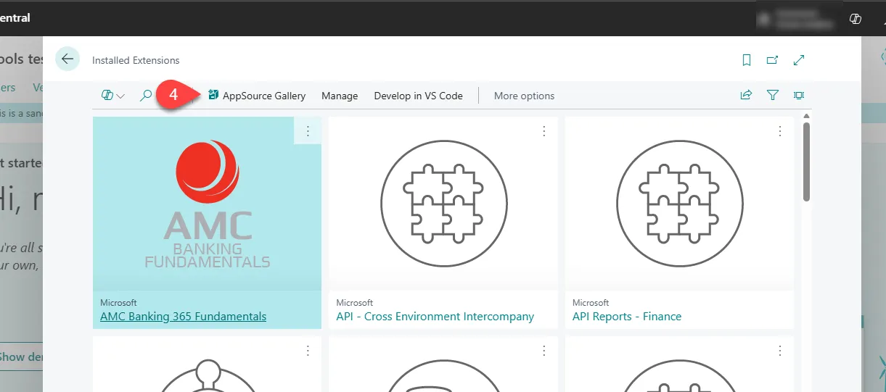886x392 pixels.
Task: Open the Manage menu
Action: [340, 96]
